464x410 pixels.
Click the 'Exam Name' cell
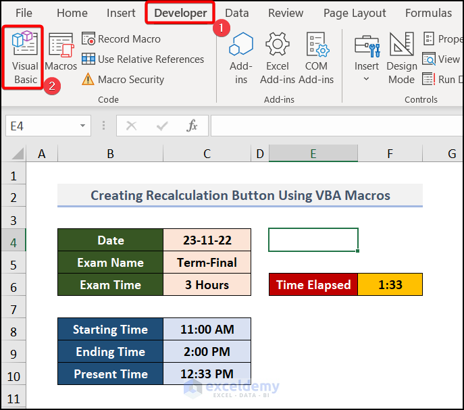[x=110, y=262]
